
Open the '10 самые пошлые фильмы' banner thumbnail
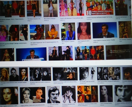pyautogui.click(x=100, y=8)
